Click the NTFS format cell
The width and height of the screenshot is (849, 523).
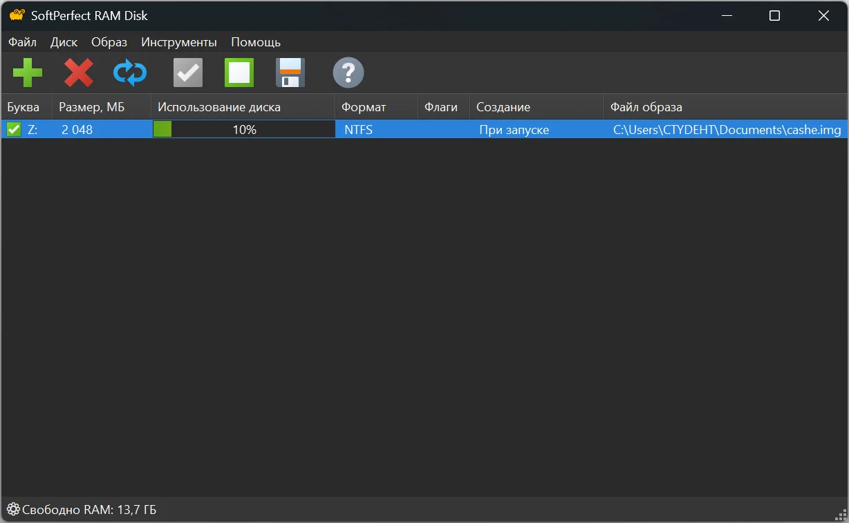(x=358, y=129)
